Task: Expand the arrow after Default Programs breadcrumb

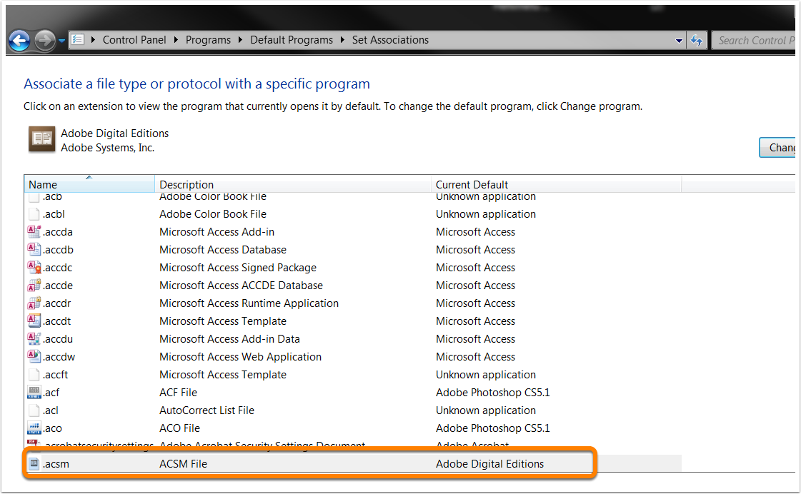Action: [x=342, y=40]
